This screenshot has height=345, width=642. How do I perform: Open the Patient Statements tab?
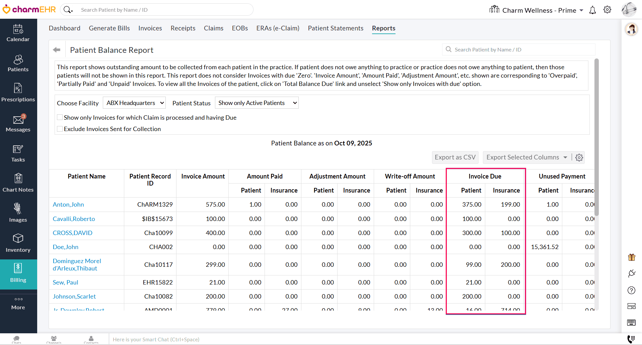tap(336, 28)
